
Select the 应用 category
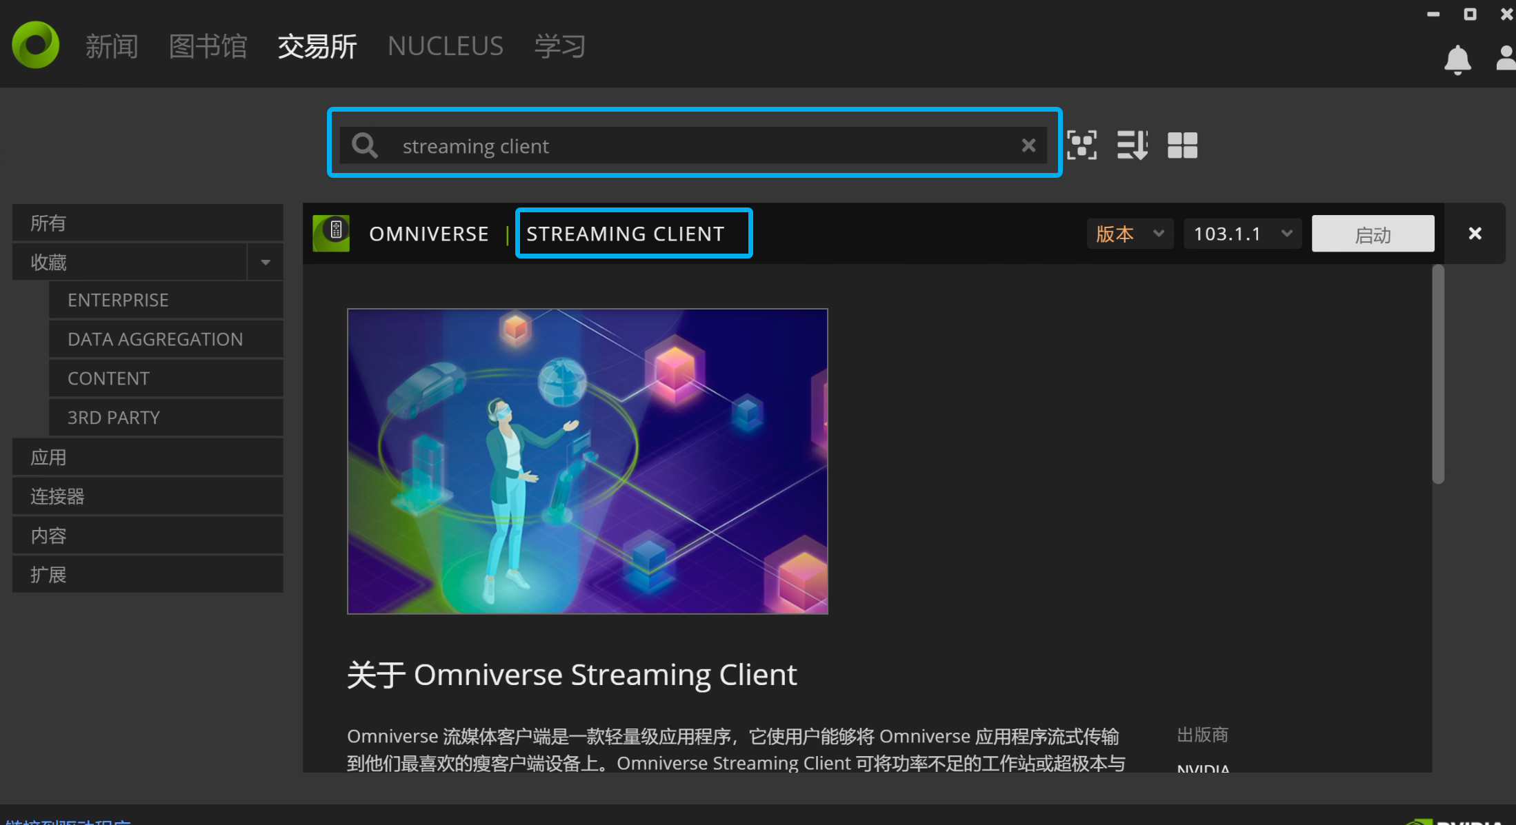click(148, 457)
